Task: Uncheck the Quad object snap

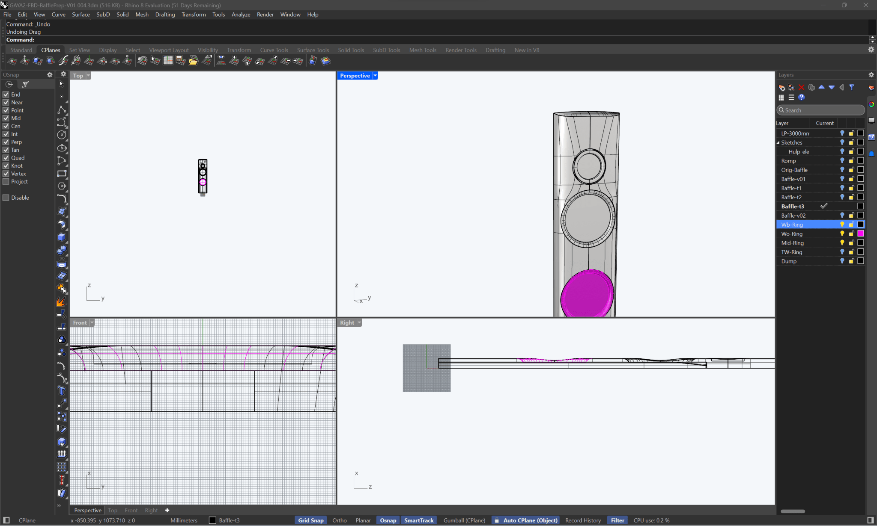Action: pos(6,158)
